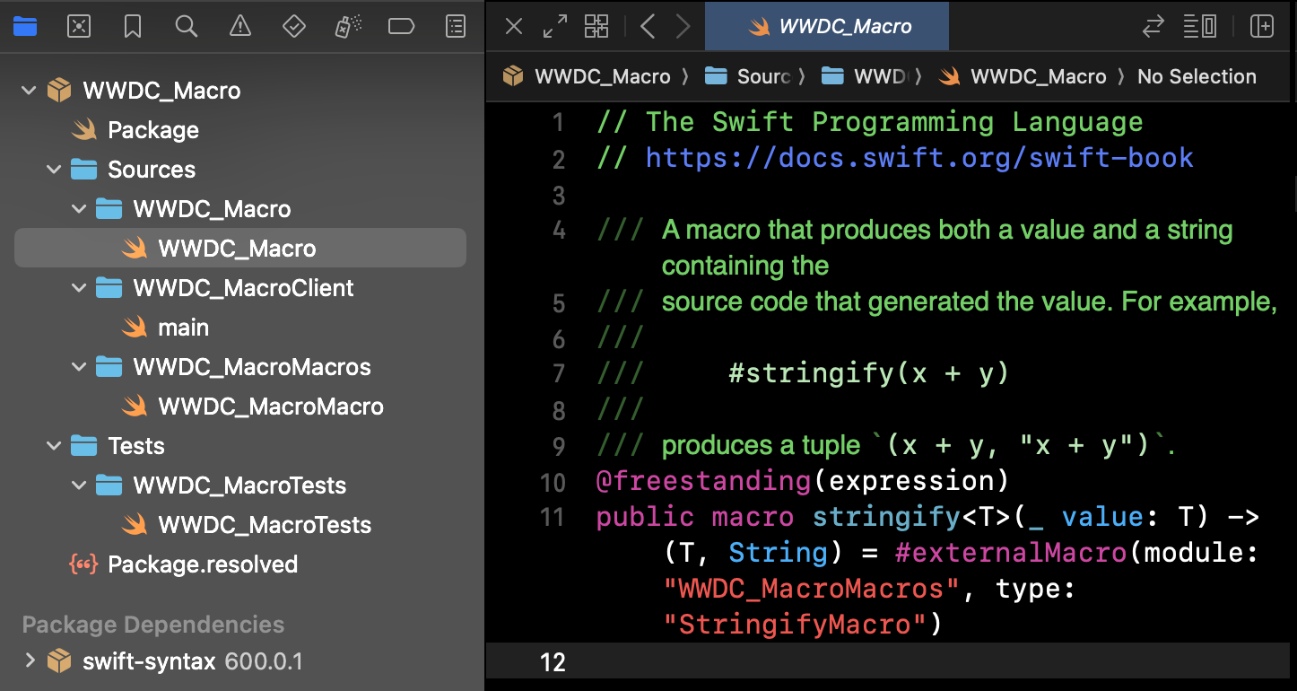The width and height of the screenshot is (1297, 691).
Task: Collapse the WWDC_Macro package root
Action: [30, 91]
